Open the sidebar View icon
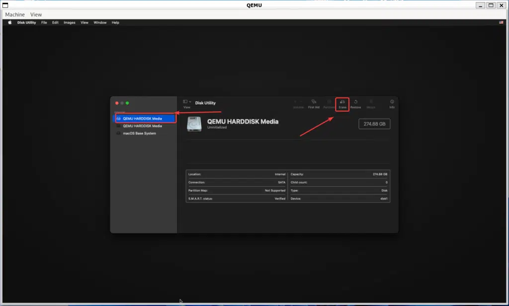The height and width of the screenshot is (306, 509). click(185, 102)
